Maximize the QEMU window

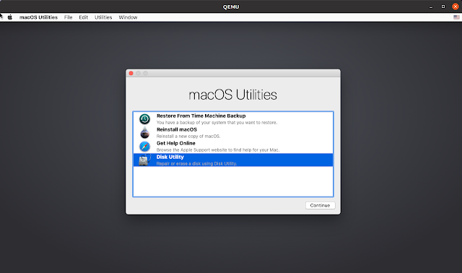[443, 6]
